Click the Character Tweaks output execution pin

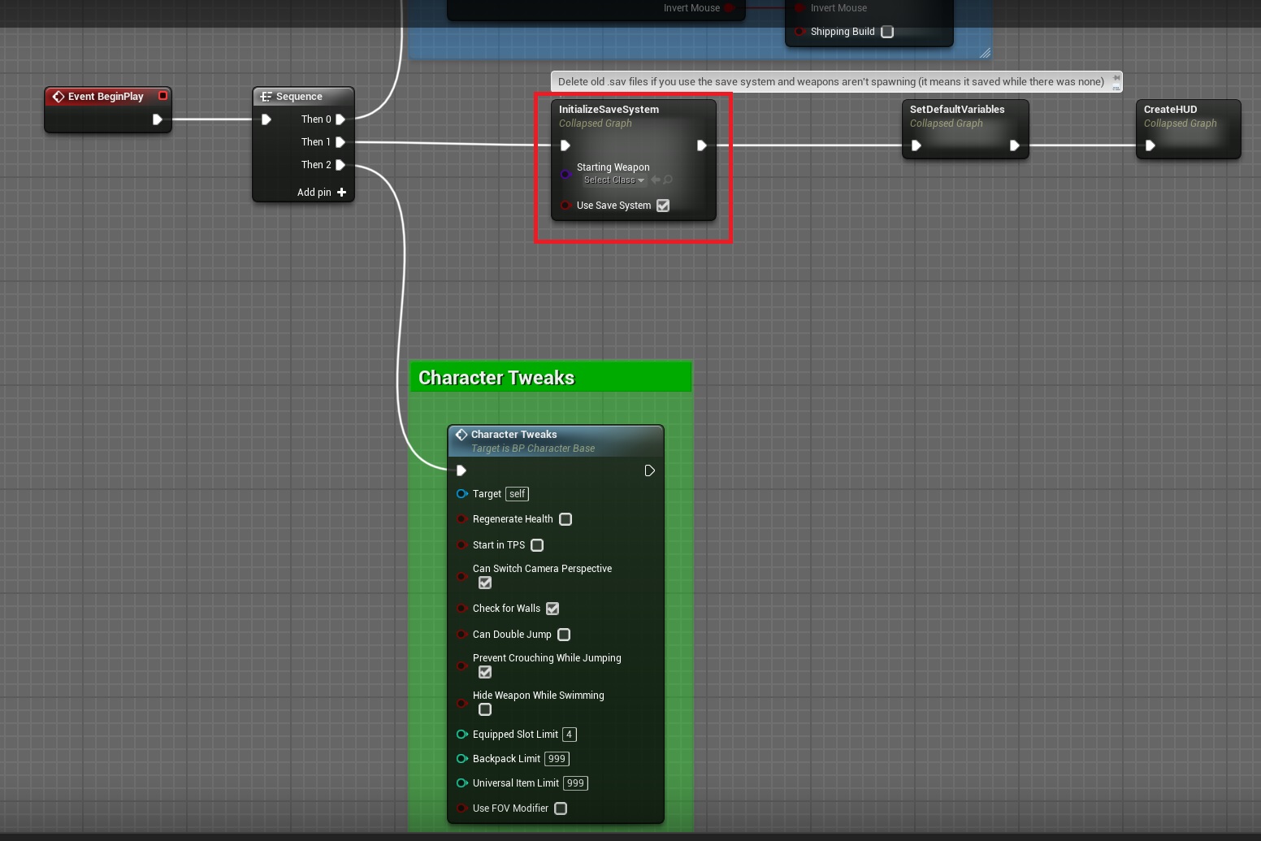click(x=649, y=470)
